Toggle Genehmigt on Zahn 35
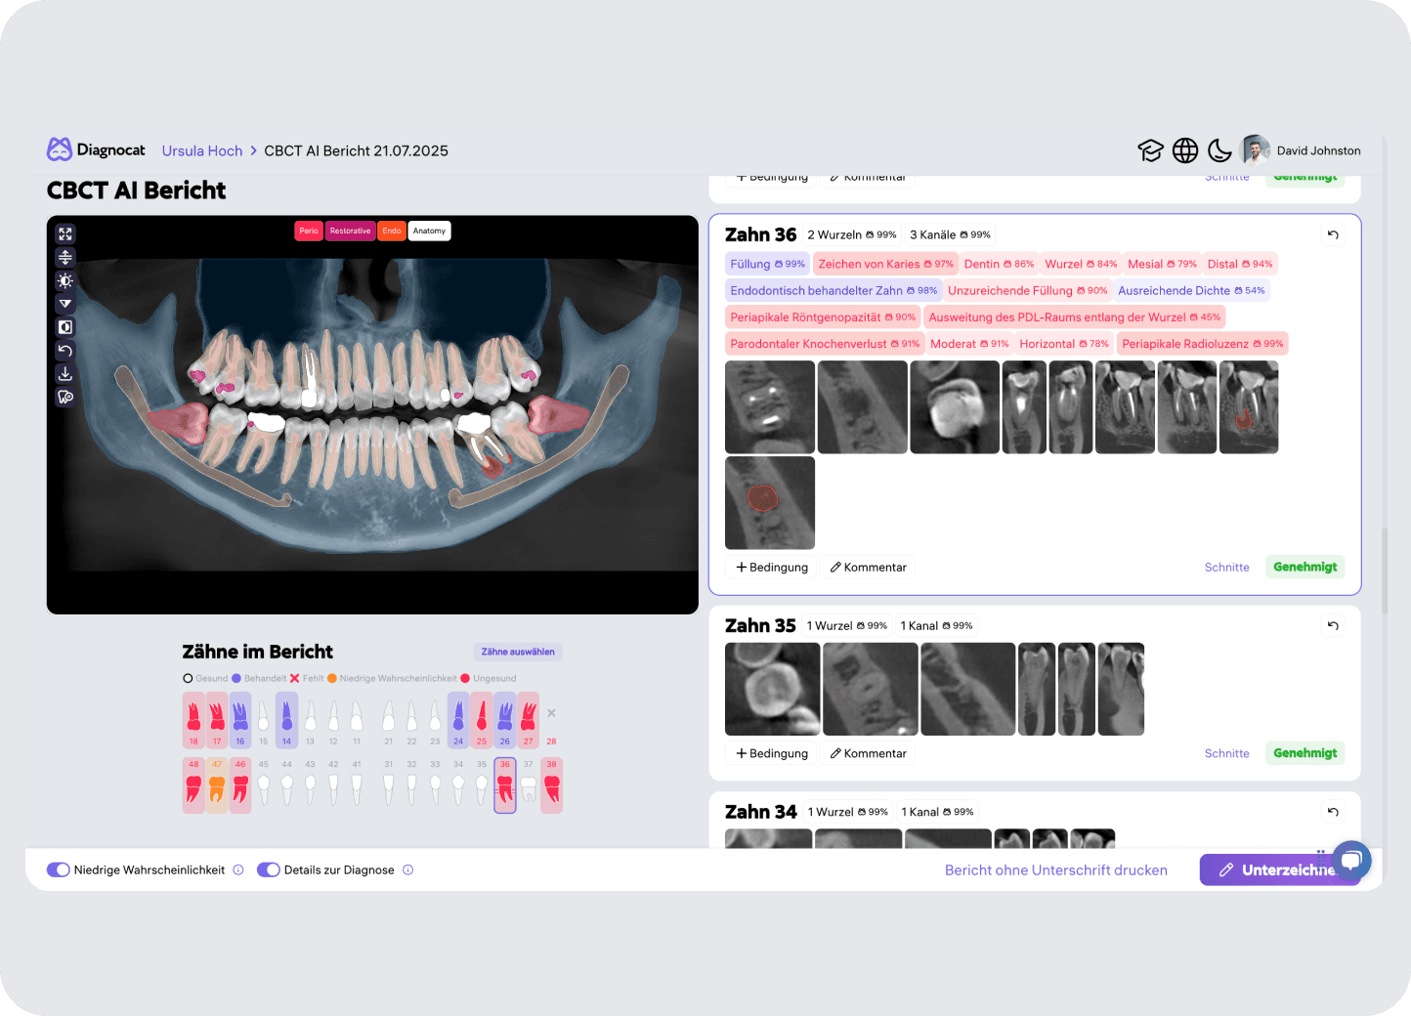 1304,753
